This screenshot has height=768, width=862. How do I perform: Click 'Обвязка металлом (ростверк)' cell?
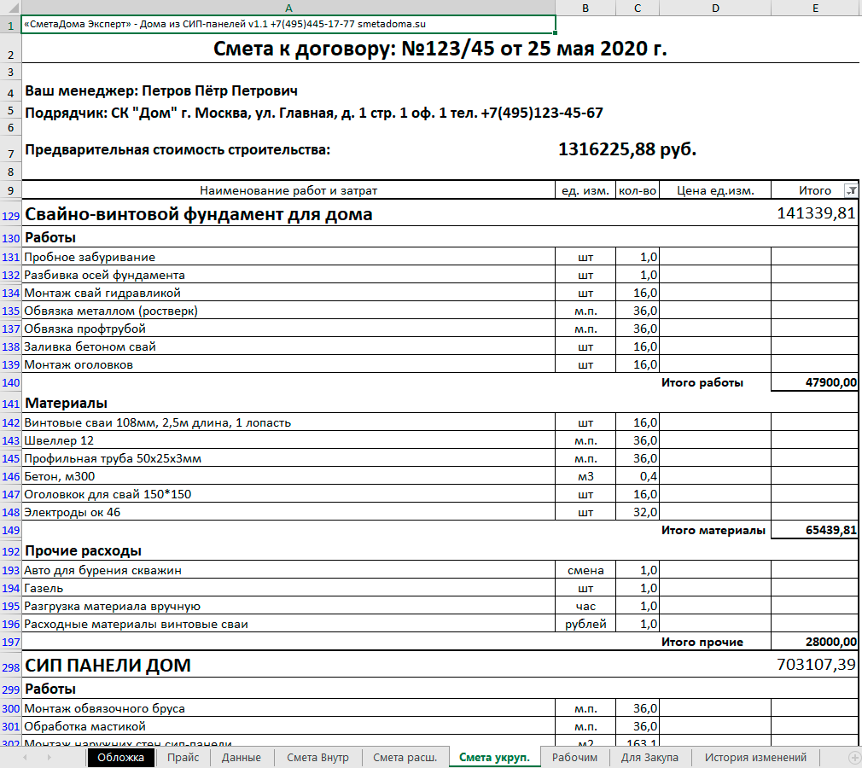tap(288, 311)
